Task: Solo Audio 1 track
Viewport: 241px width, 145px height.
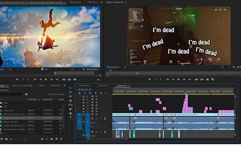Action: click(x=101, y=119)
